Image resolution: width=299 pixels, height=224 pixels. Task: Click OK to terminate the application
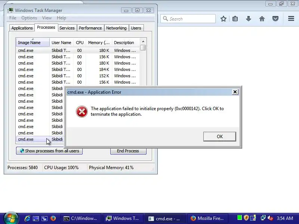[220, 137]
